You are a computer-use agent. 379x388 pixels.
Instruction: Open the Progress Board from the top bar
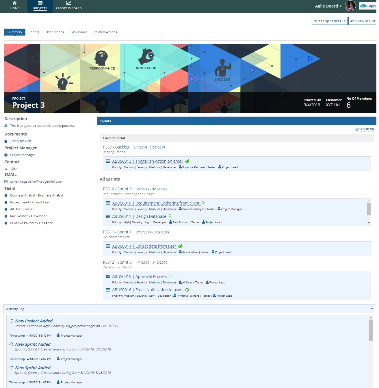tap(68, 4)
